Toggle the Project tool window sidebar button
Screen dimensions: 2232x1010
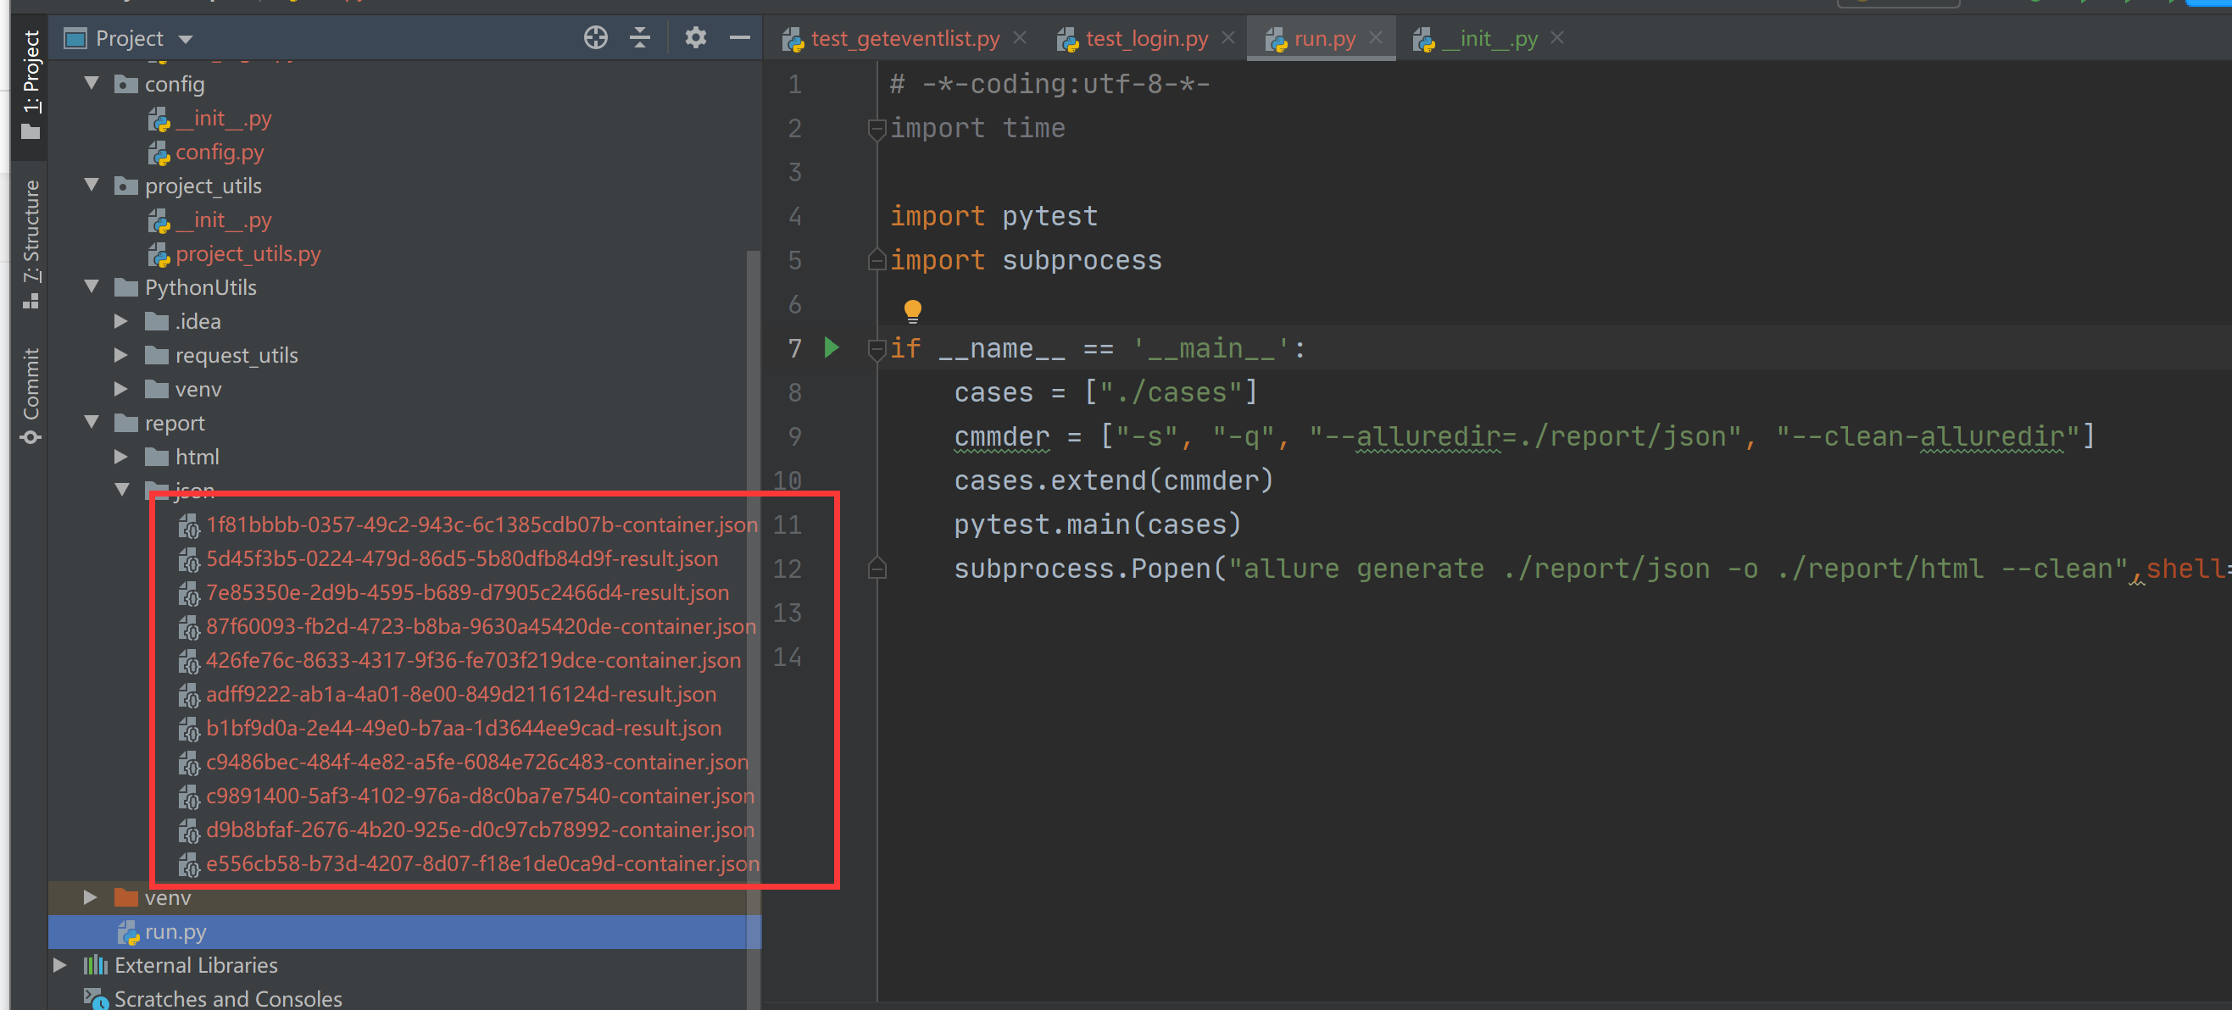(31, 83)
